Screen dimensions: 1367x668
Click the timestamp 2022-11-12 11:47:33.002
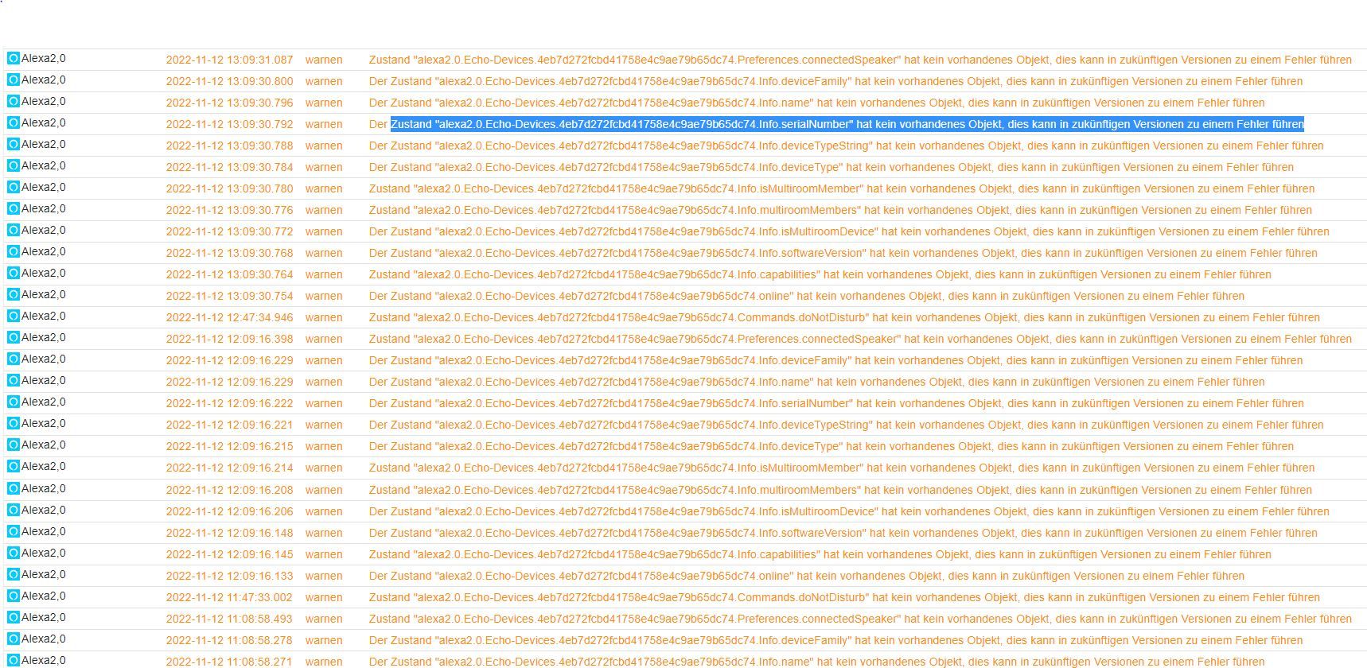click(x=229, y=597)
